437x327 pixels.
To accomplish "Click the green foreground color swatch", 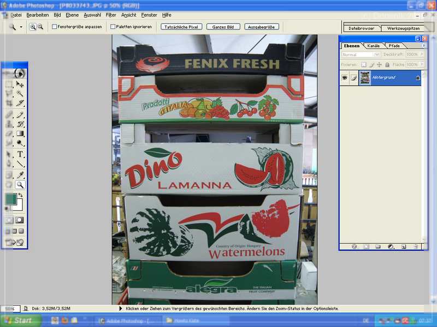I will tap(10, 199).
